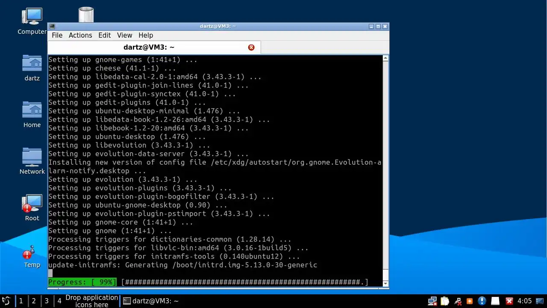Click line 'Setting up gedit-plugin-synctex'
Viewport: 547px width, 308px height.
coord(142,94)
